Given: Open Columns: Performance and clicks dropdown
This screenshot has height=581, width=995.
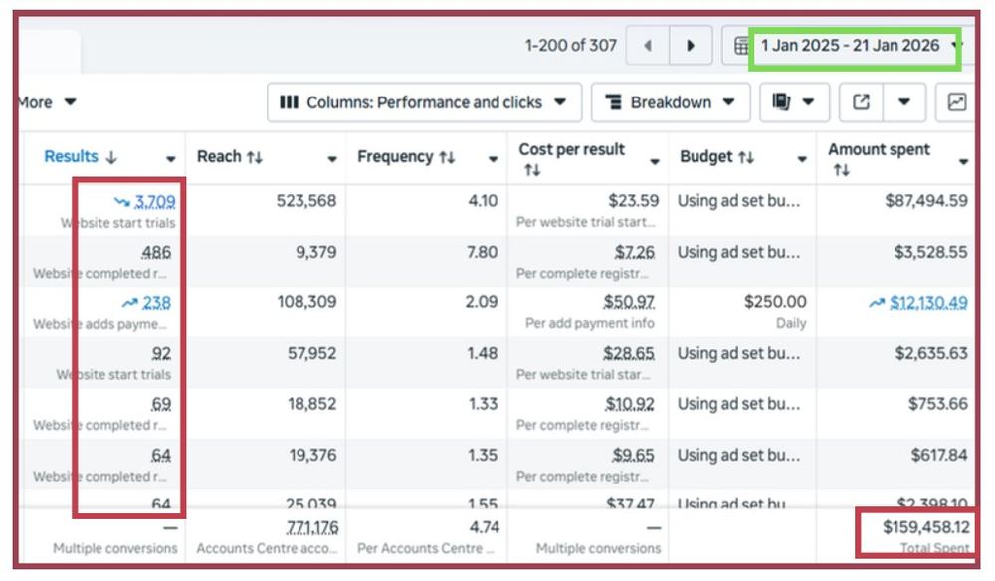Looking at the screenshot, I should click(424, 102).
